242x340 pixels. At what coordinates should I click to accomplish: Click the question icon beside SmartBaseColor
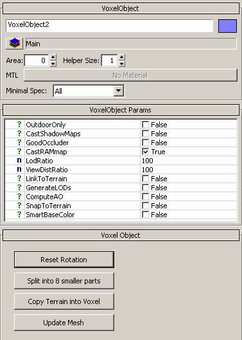[x=19, y=215]
